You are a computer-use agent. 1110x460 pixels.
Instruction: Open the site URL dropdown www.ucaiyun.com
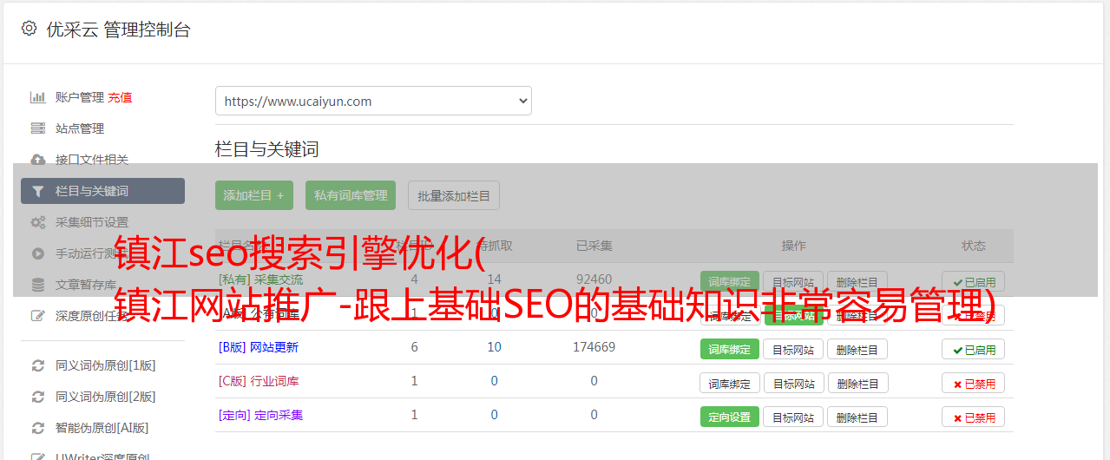(x=373, y=101)
